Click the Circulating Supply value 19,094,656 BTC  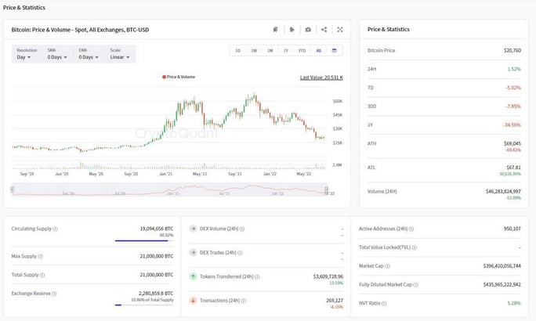tap(157, 229)
